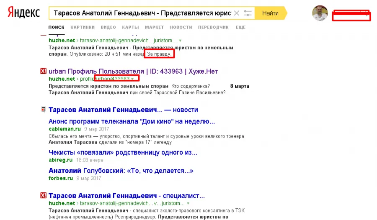Click '16:03 вчера' timestamp text
This screenshot has height=220, width=377.
click(x=90, y=160)
